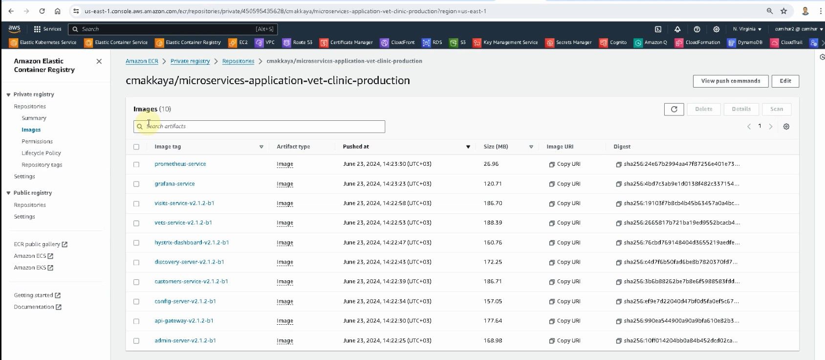825x360 pixels.
Task: Open table preferences gear icon
Action: 786,127
